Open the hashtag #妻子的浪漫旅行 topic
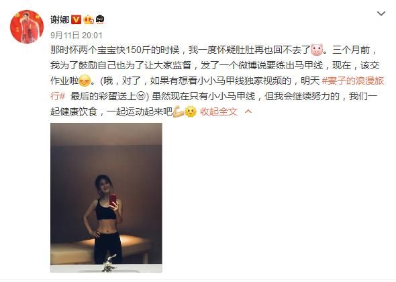 point(353,81)
